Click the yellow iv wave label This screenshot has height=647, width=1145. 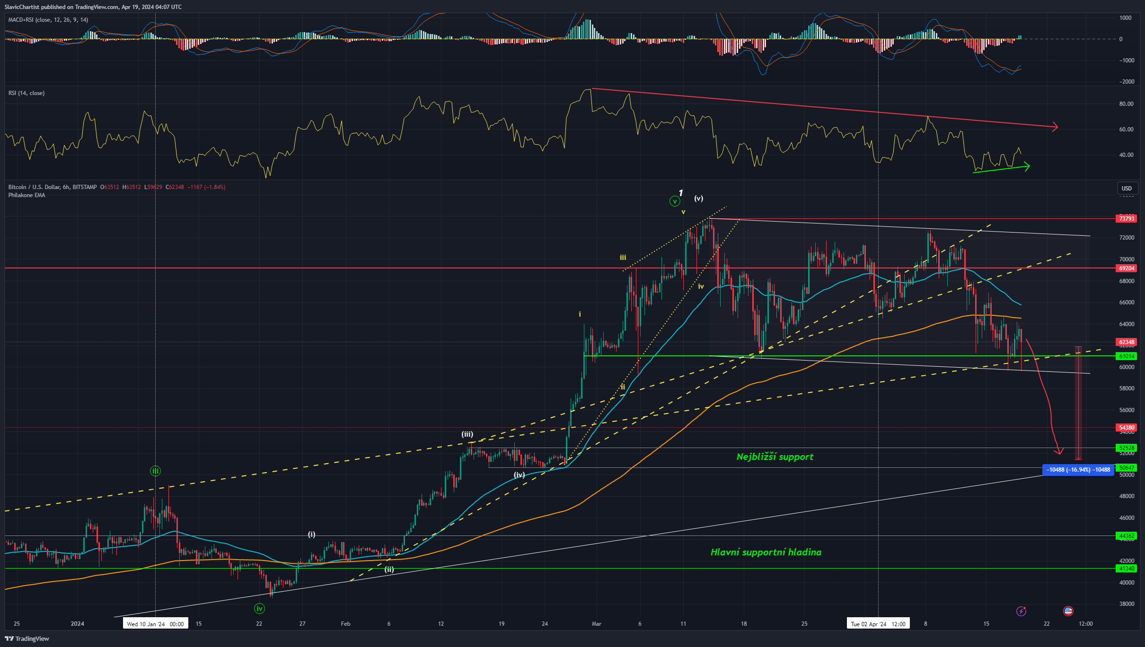701,286
